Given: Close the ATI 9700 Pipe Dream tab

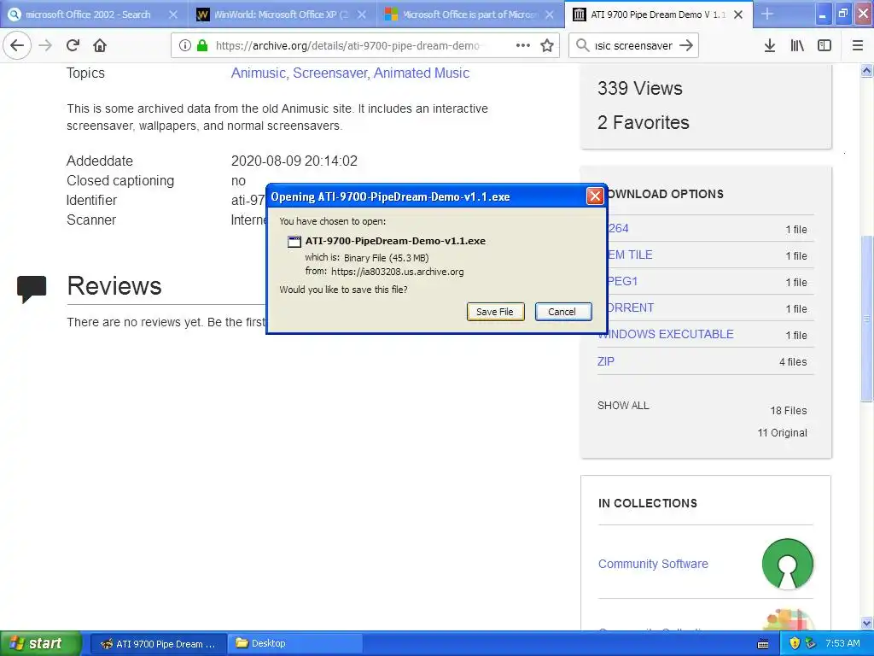Looking at the screenshot, I should pyautogui.click(x=738, y=15).
